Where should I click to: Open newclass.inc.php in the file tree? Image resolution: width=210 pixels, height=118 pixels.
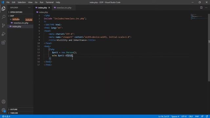pos(21,23)
